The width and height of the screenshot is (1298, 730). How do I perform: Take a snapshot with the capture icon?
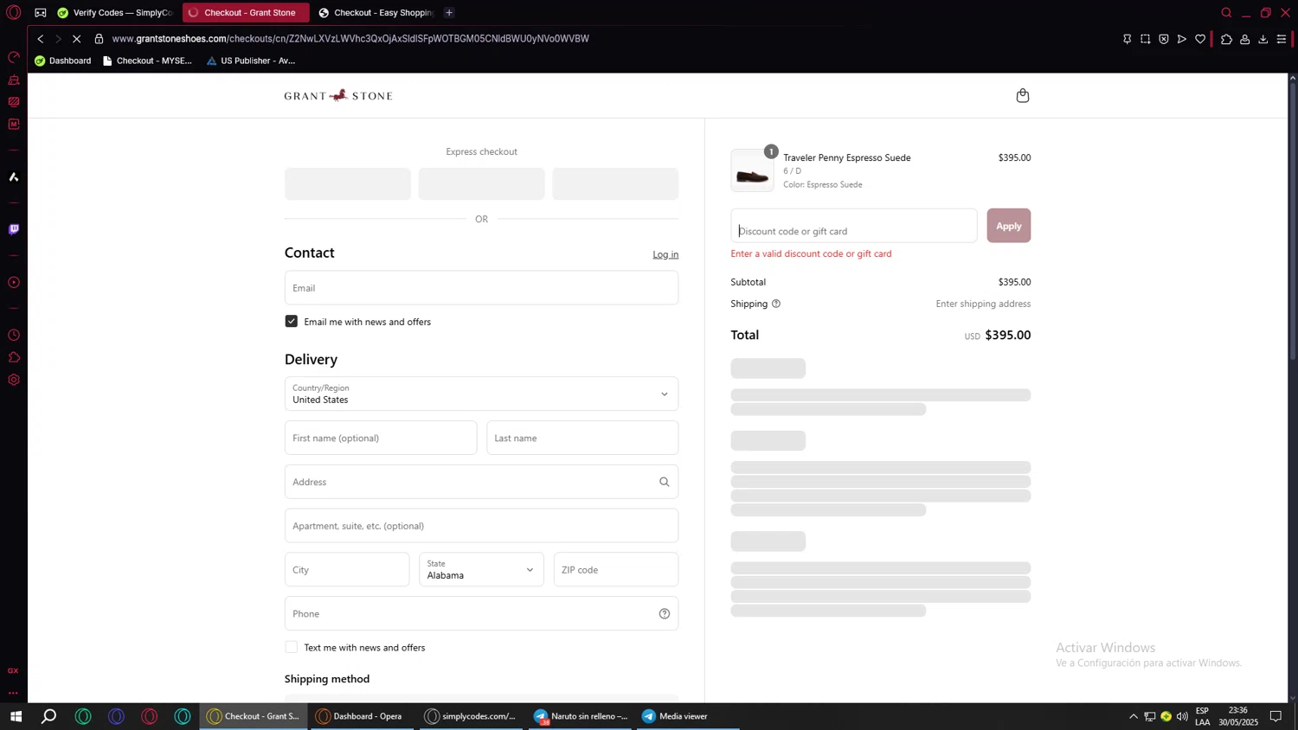pyautogui.click(x=1145, y=39)
